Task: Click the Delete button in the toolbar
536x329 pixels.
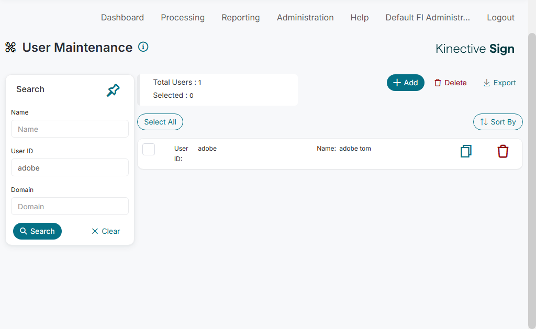Action: [x=451, y=83]
